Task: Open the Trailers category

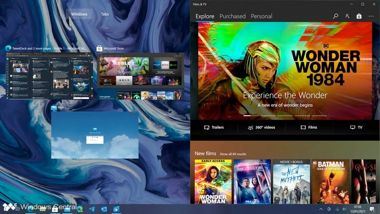Action: tap(214, 127)
